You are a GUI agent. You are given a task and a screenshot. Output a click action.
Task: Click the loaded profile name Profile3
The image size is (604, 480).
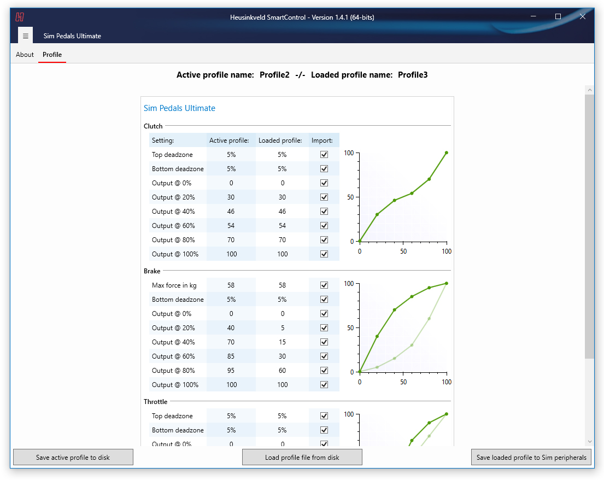413,75
